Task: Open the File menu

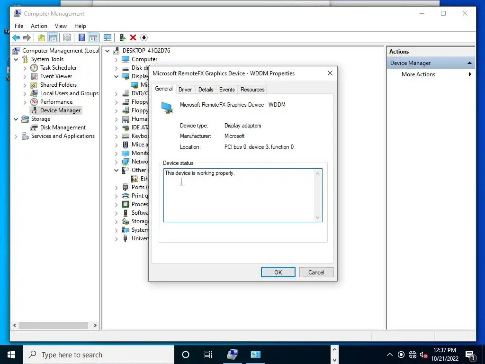Action: (x=19, y=26)
